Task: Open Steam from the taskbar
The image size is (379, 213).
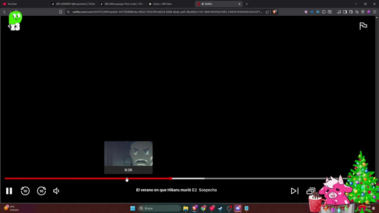Action: [220, 208]
